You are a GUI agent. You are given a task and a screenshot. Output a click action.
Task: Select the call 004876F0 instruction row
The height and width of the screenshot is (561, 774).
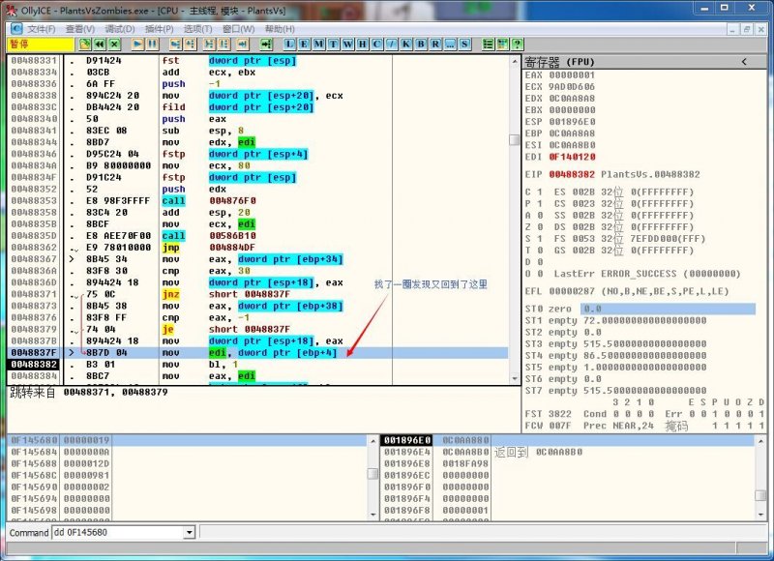tap(257, 201)
